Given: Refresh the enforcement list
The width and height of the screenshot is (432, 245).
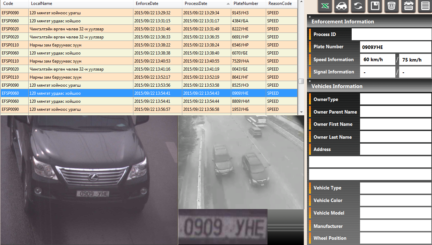Looking at the screenshot, I should coord(358,6).
